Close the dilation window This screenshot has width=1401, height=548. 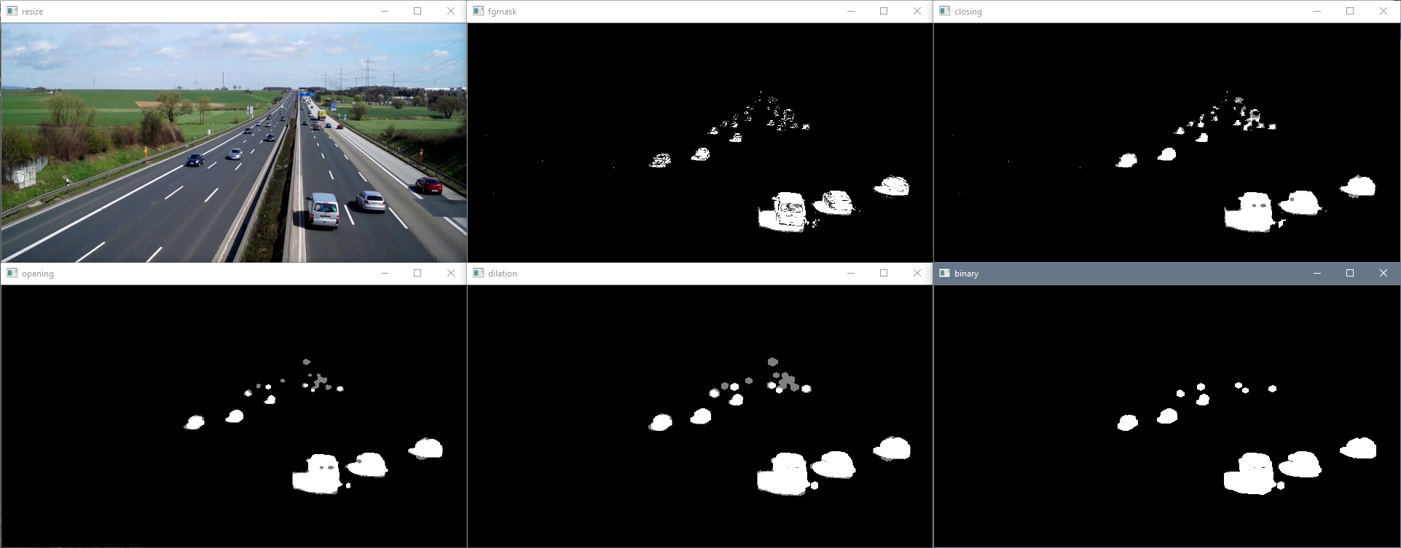coord(917,273)
